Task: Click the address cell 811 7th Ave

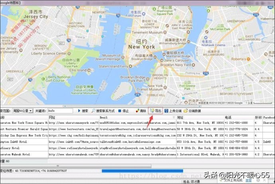Action: coord(200,123)
